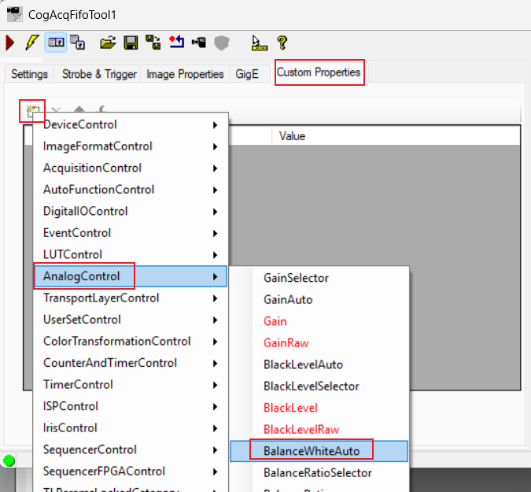Screen dimensions: 531x492
Task: Open the IrisControl submenu
Action: pos(131,428)
